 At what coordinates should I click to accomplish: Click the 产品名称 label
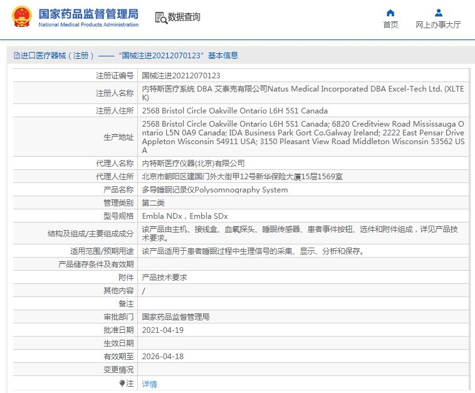118,190
